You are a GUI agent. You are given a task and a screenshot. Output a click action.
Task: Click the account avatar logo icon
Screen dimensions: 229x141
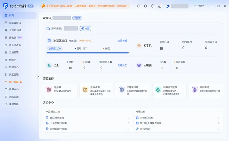[x=168, y=6]
